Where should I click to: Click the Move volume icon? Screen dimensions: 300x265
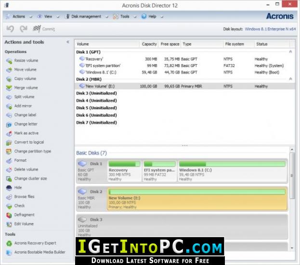point(9,70)
